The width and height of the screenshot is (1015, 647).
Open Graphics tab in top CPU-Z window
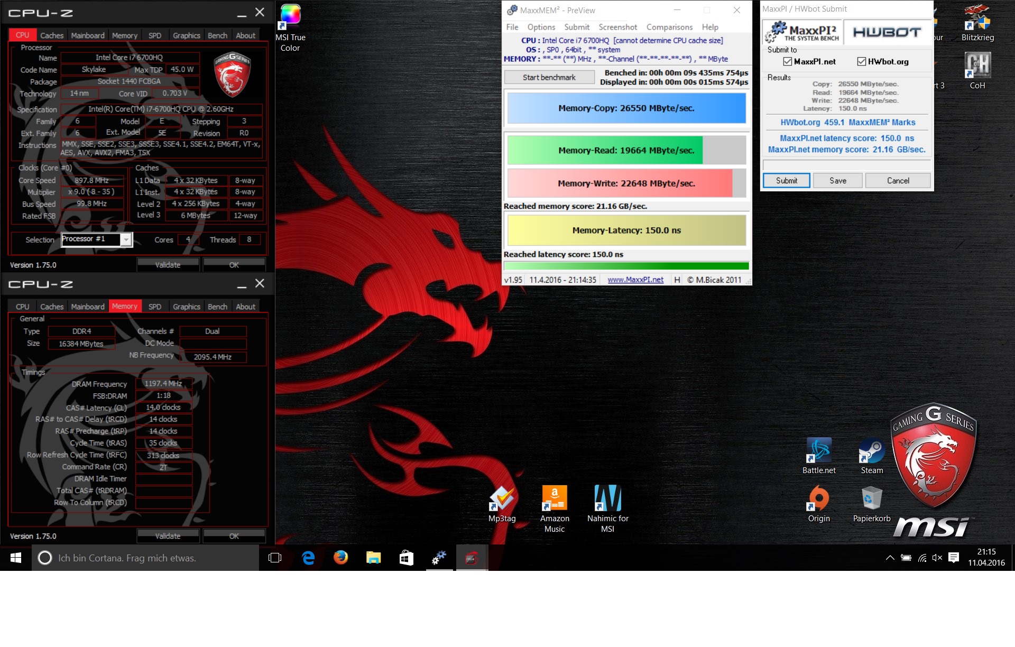187,35
